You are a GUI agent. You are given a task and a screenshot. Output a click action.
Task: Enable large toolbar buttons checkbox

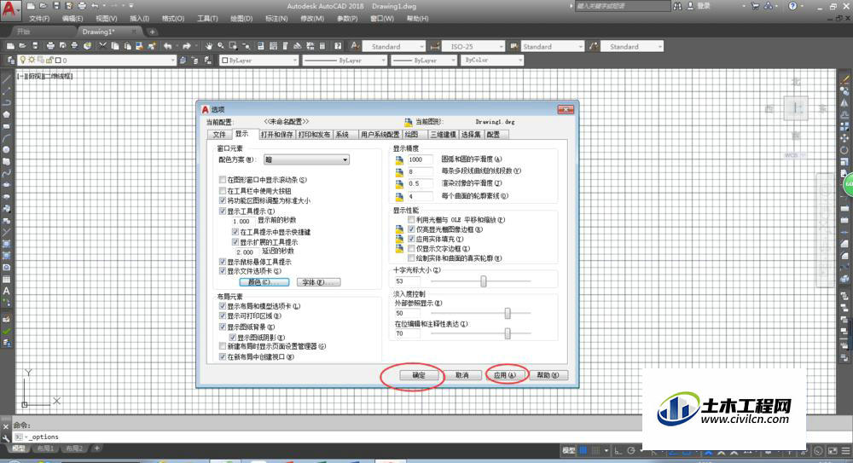(x=223, y=190)
